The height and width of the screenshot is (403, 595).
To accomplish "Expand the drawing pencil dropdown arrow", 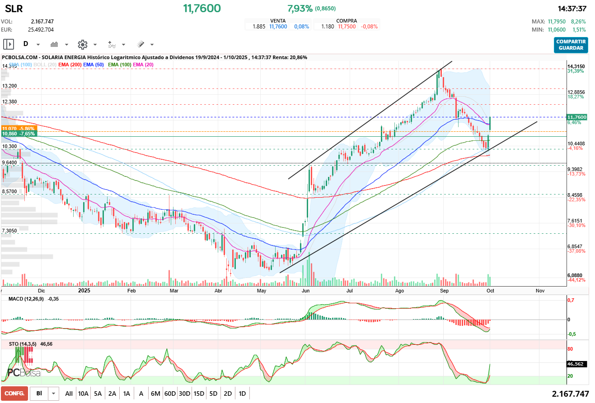I will click(x=152, y=45).
